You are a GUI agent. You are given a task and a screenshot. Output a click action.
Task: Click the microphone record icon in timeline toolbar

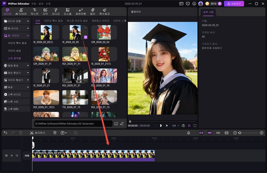point(189,133)
